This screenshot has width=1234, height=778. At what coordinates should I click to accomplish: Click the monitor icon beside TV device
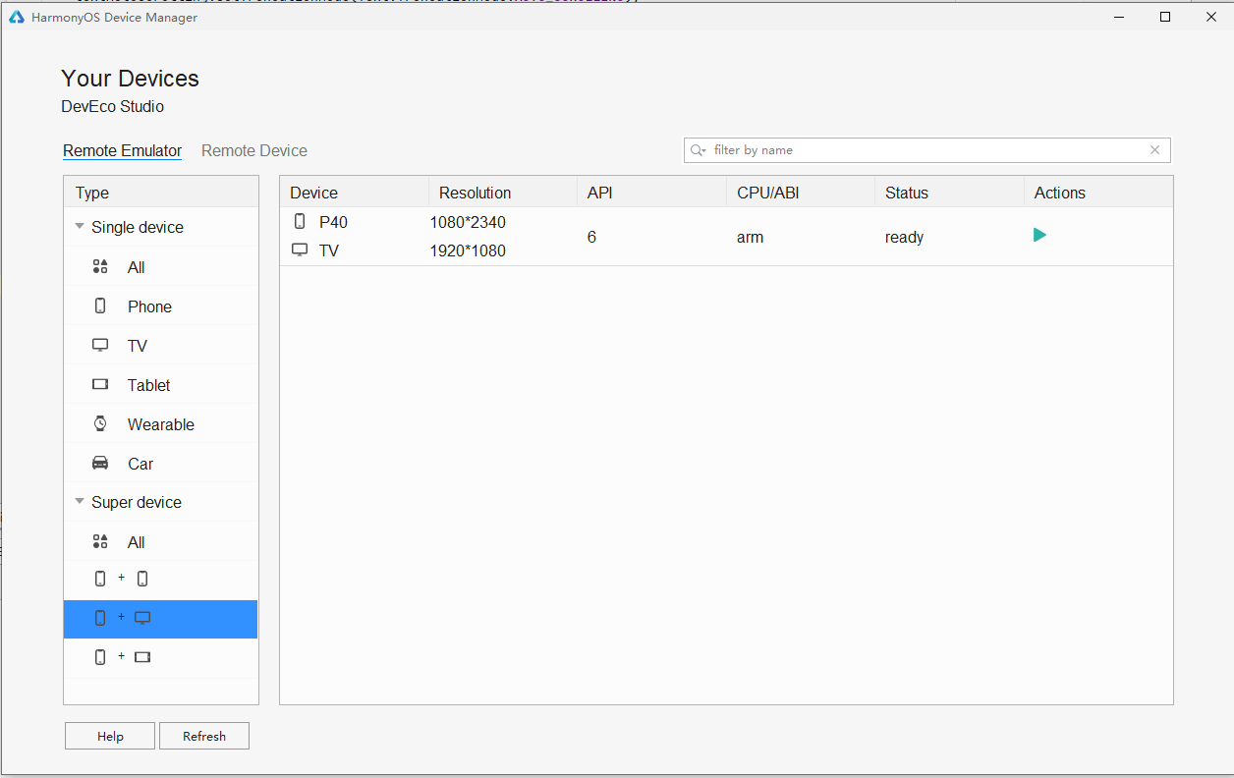click(300, 250)
